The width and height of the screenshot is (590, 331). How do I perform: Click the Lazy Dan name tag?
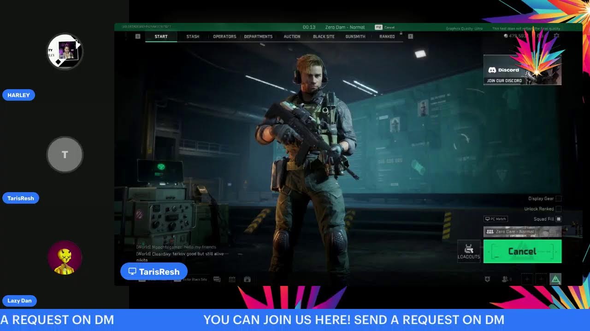[19, 301]
